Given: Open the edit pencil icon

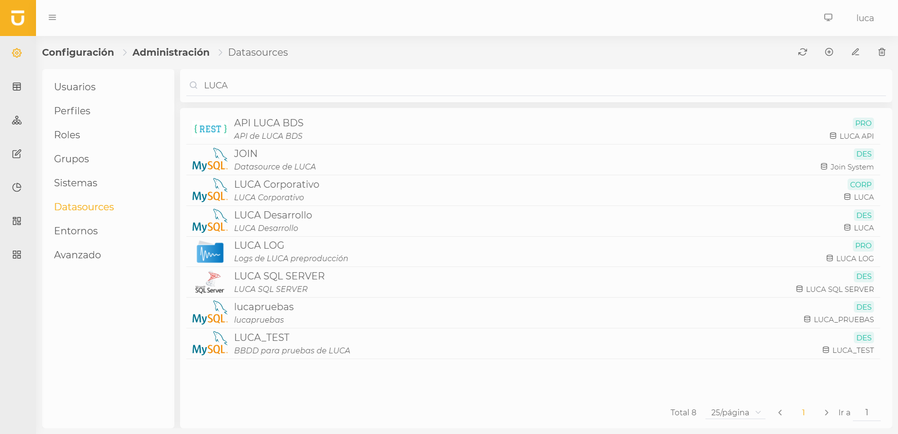Looking at the screenshot, I should tap(855, 52).
